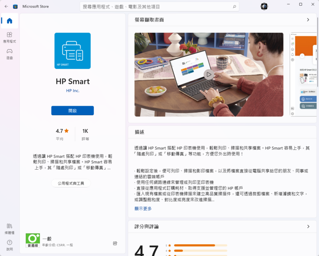This screenshot has width=319, height=256.
Task: Click the 普遍級 age rating badge
Action: (33, 240)
